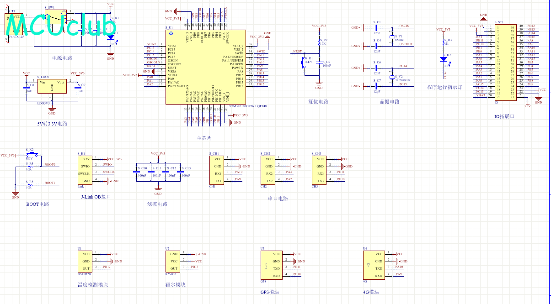Select the BOOT电路 section label

pos(38,204)
